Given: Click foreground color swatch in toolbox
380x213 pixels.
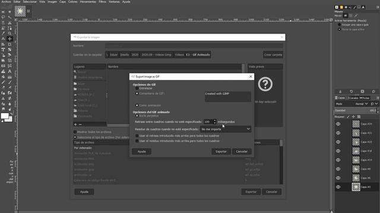Looking at the screenshot, I should pos(4,116).
